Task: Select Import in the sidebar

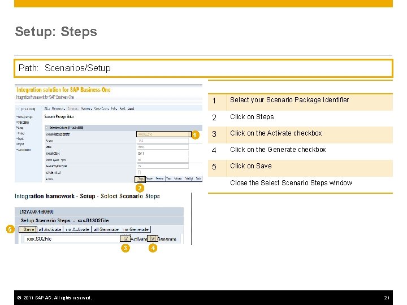Action: tap(20, 139)
